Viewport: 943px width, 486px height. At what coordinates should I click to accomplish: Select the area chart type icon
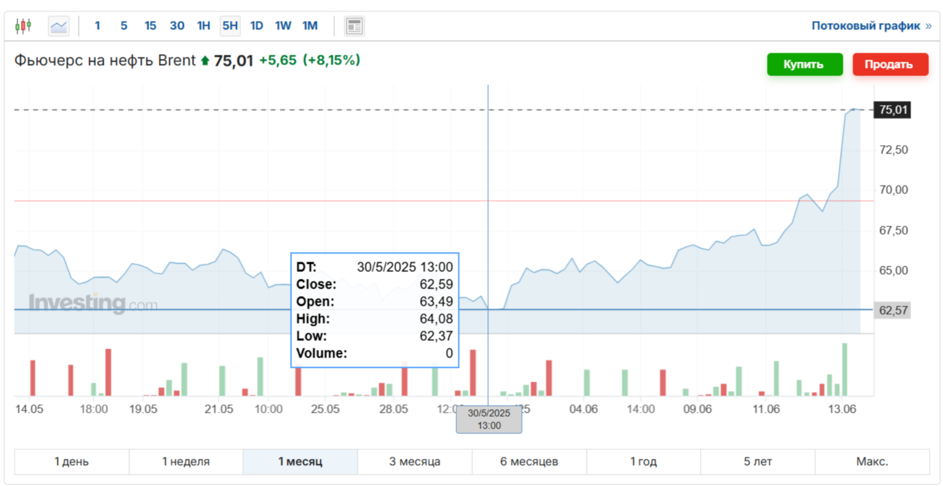click(x=59, y=26)
